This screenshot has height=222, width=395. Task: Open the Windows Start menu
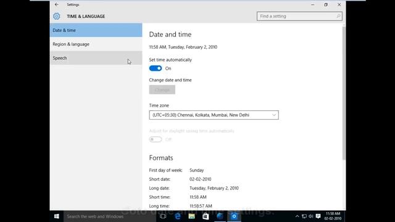click(57, 216)
